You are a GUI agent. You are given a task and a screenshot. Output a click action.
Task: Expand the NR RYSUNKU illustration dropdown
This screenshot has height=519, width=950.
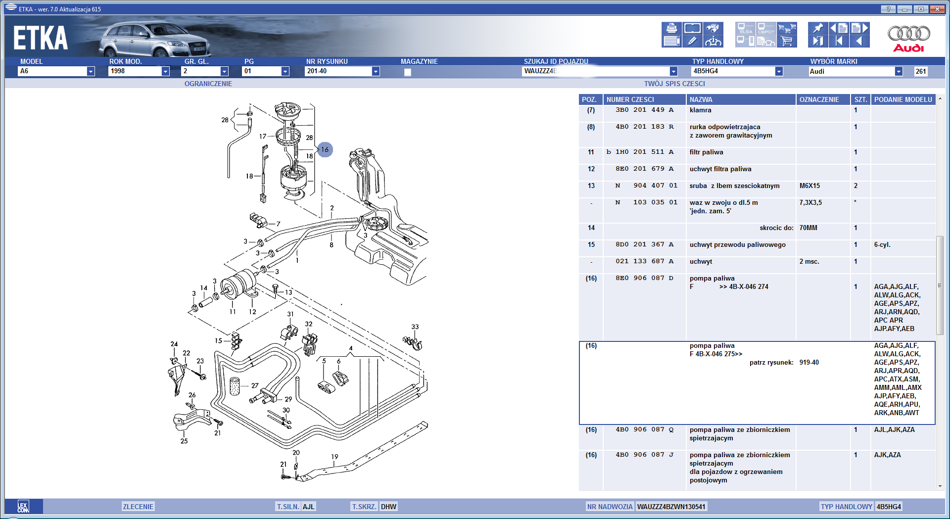tap(376, 71)
